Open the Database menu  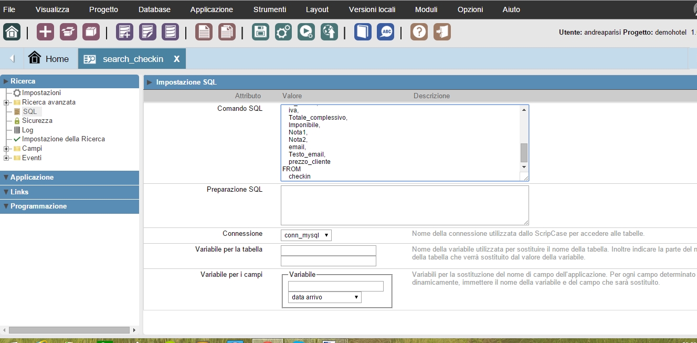(x=154, y=9)
